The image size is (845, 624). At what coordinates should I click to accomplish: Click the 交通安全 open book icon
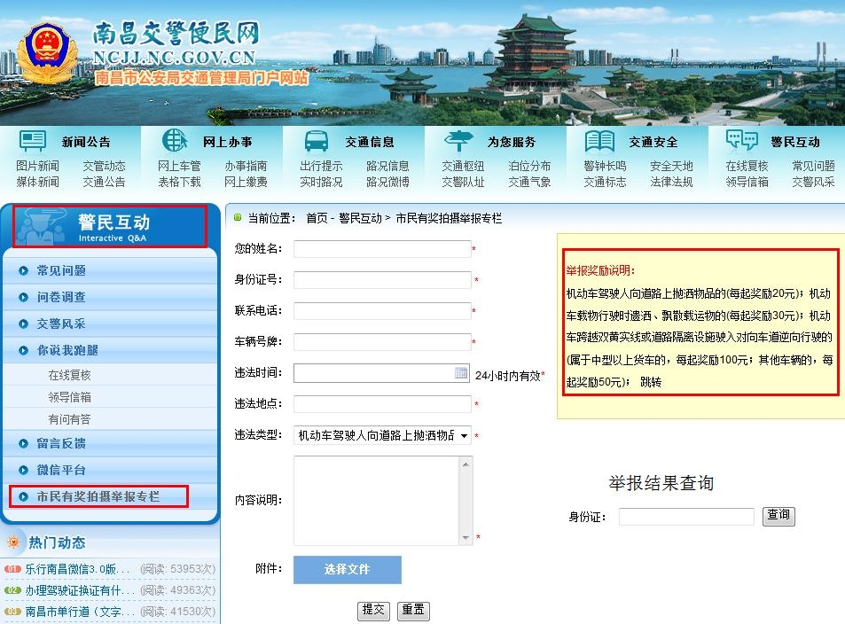coord(599,141)
